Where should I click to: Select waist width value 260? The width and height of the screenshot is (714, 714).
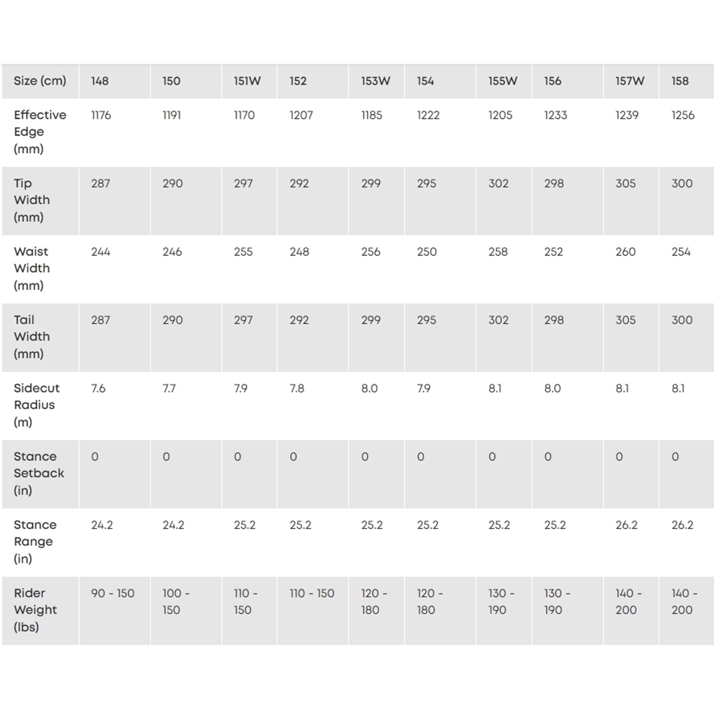pos(625,252)
